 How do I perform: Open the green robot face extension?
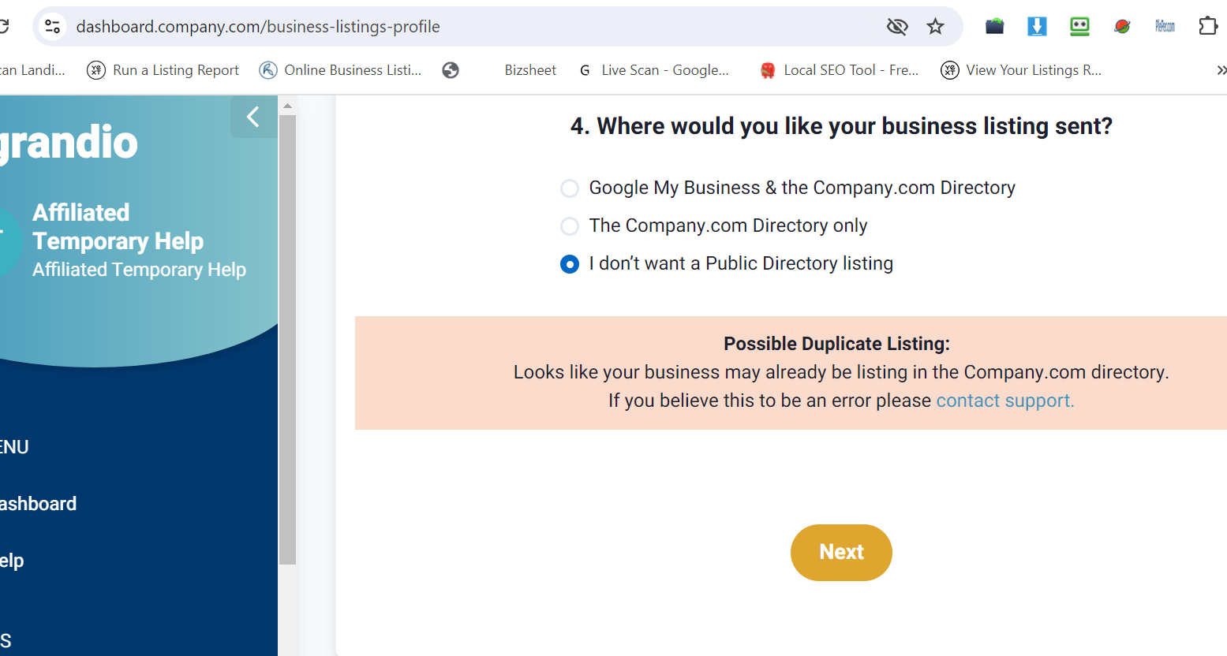pyautogui.click(x=1079, y=27)
